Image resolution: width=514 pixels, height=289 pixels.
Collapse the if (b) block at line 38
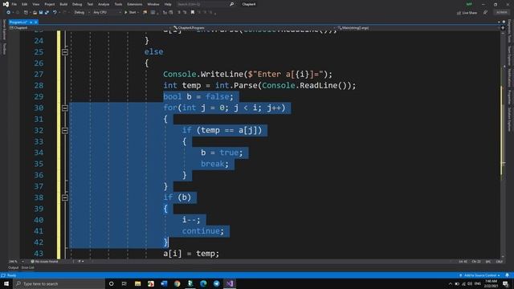point(65,197)
